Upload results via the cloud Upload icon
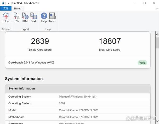This screenshot has height=124, width=159. coord(6,18)
